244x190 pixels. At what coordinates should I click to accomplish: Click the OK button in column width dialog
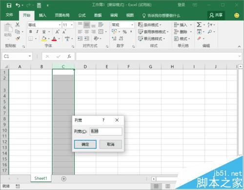click(85, 144)
